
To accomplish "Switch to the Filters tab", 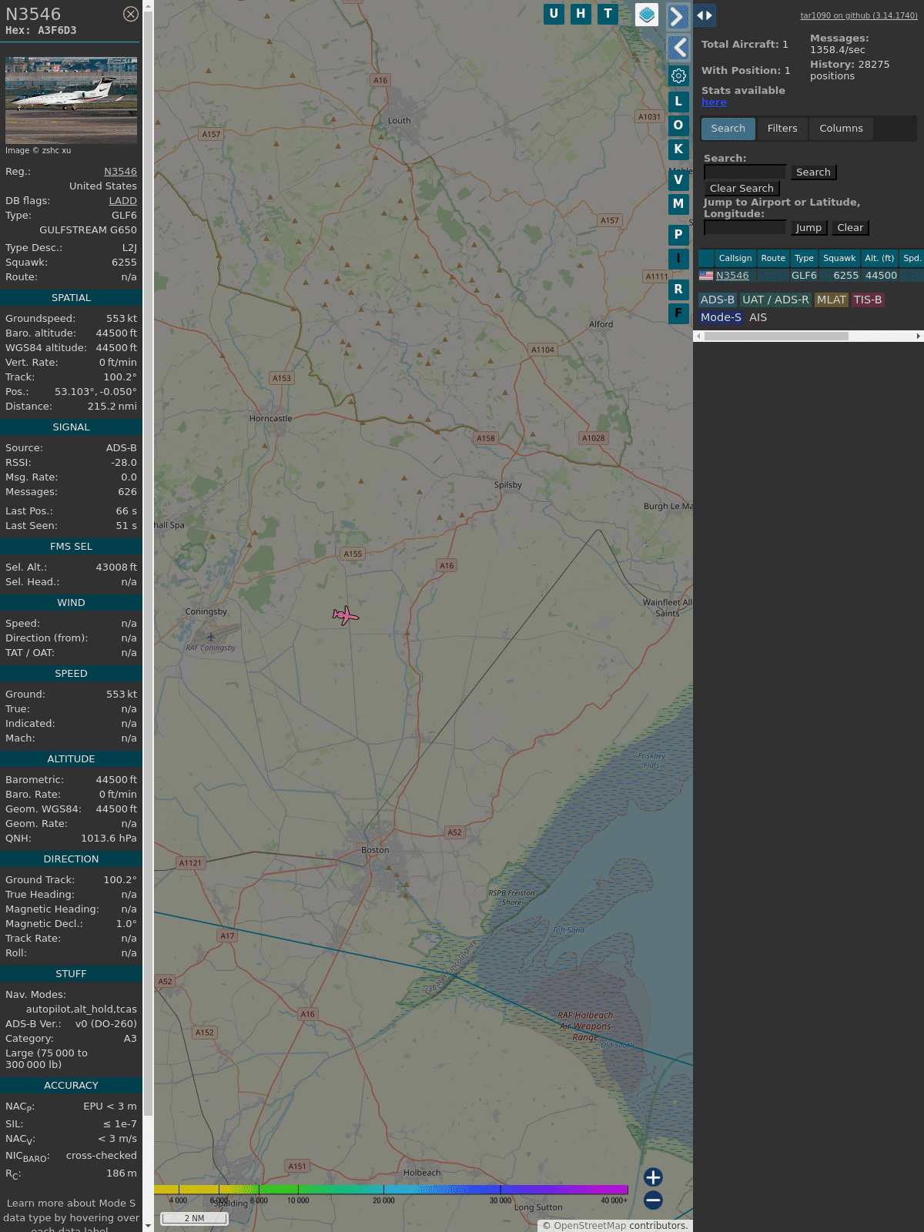I will 782,129.
